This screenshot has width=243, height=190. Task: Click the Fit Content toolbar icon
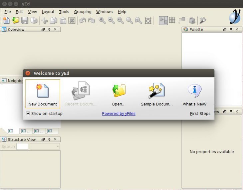148,20
